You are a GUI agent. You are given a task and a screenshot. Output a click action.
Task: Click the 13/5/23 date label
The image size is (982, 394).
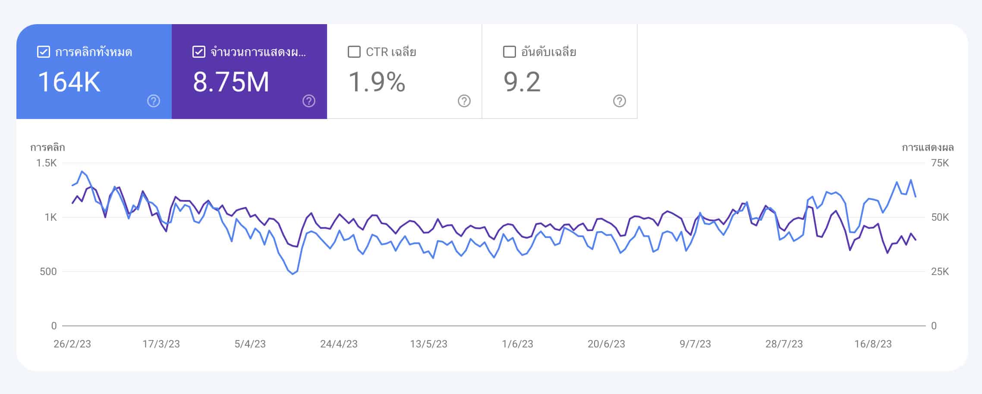pyautogui.click(x=428, y=344)
